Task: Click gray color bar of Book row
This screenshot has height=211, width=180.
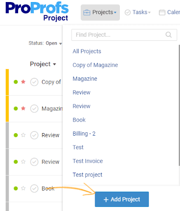Action: click(x=7, y=188)
